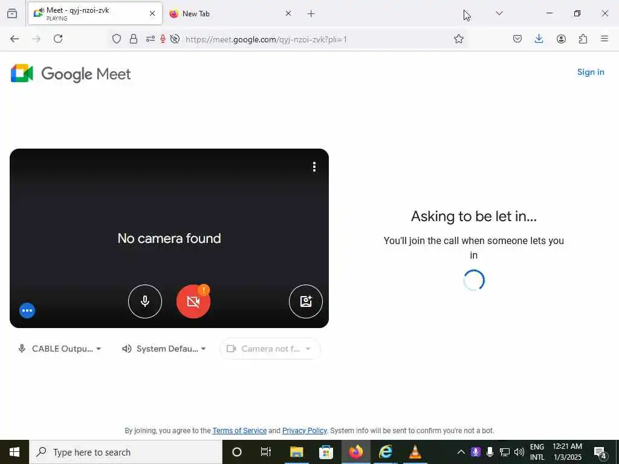Screen dimensions: 619x464
Task: Open Microsoft Store from the taskbar
Action: click(x=326, y=452)
